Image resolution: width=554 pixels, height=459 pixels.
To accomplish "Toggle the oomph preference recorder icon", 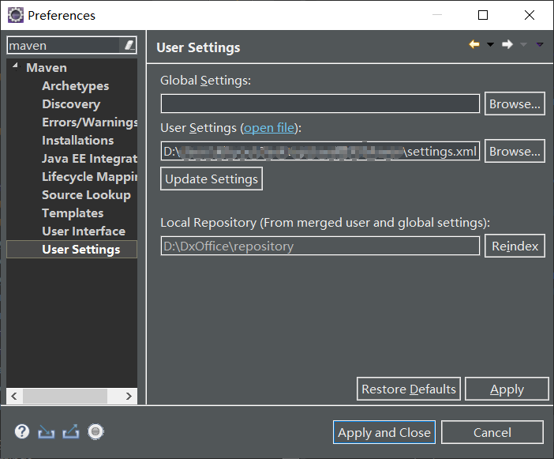I will pos(96,431).
